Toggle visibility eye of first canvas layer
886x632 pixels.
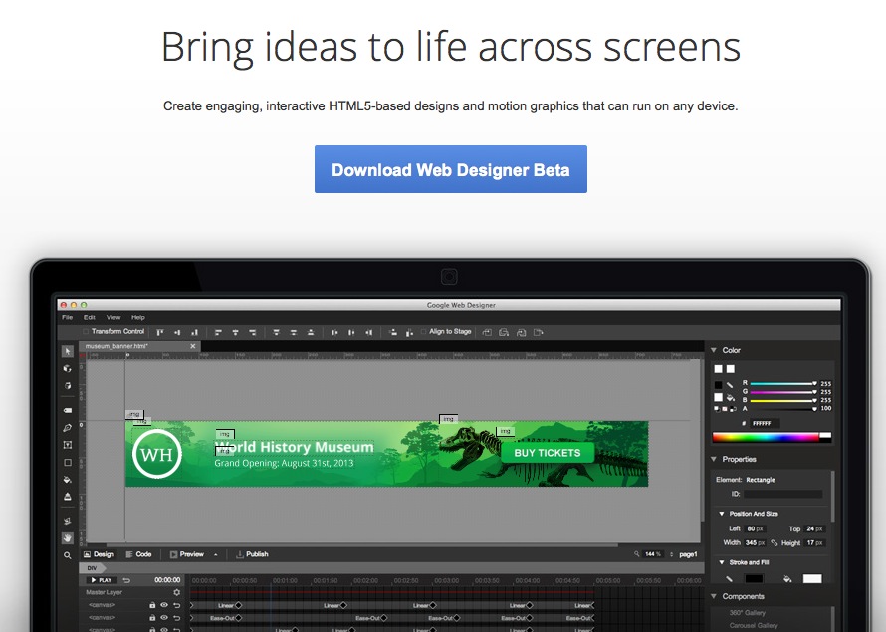click(x=164, y=605)
